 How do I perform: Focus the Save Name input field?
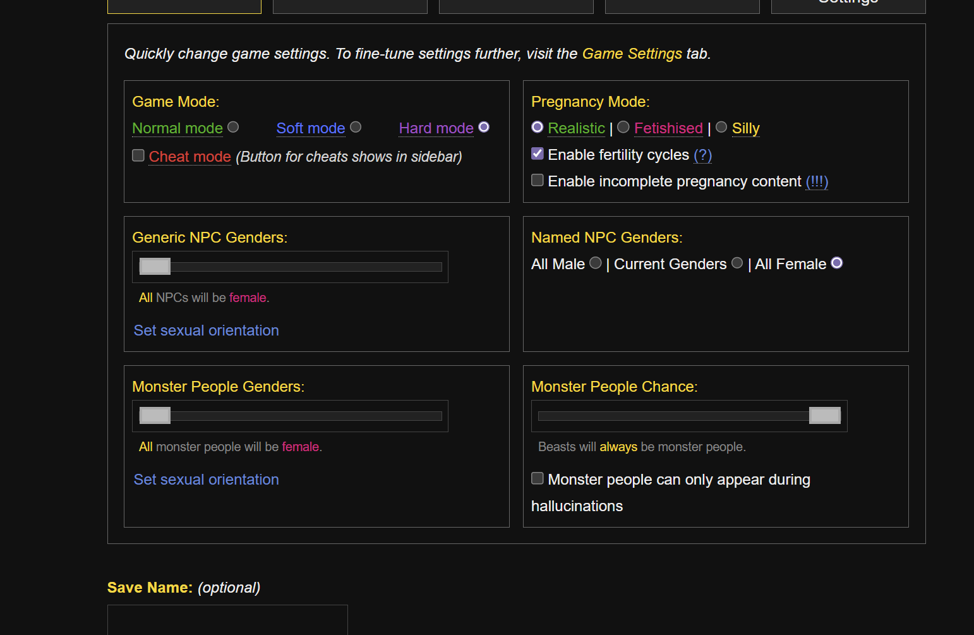click(227, 620)
